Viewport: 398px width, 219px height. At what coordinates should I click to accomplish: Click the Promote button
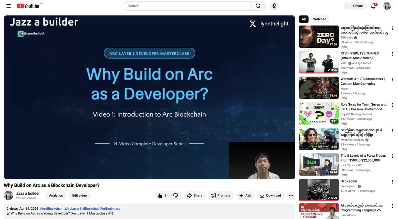(221, 195)
